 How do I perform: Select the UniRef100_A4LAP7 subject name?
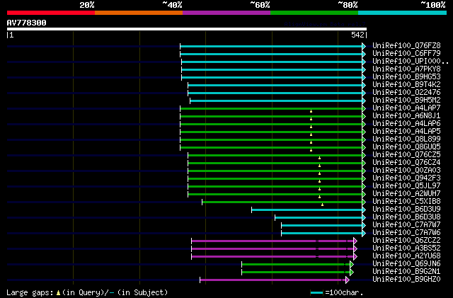point(406,108)
